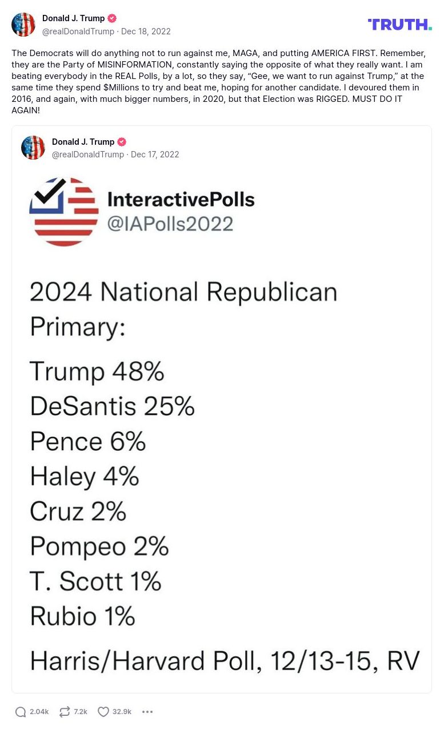The height and width of the screenshot is (729, 444).
Task: Click the verified badge in the quoted post
Action: (x=122, y=141)
